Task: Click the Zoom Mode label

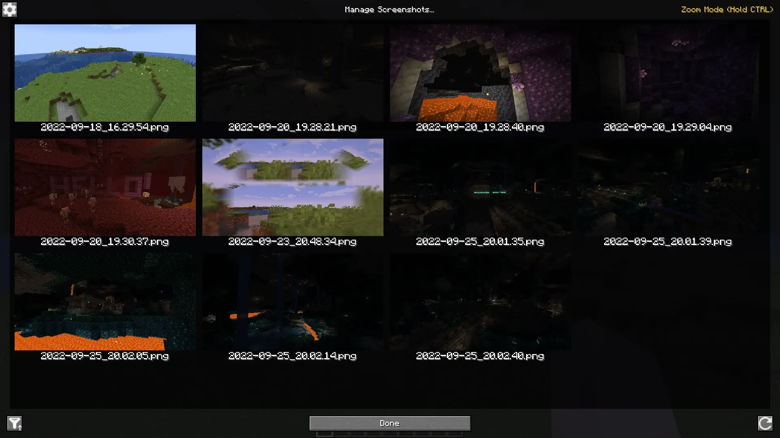Action: (x=727, y=9)
